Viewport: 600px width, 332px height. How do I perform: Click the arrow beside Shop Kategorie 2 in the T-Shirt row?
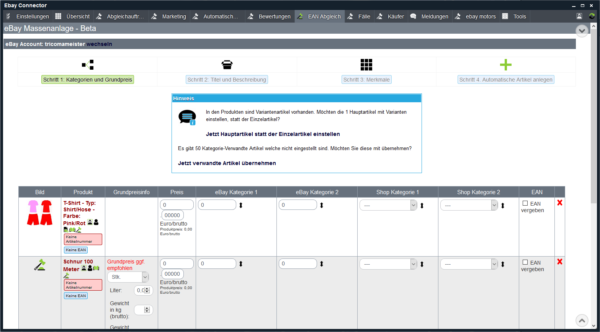click(x=503, y=206)
